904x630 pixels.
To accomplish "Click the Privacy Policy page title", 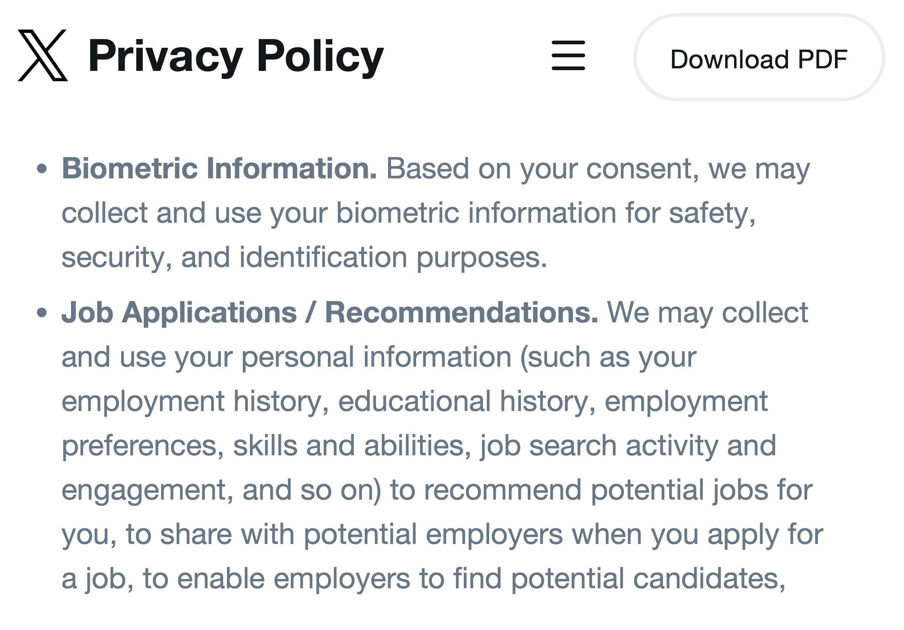I will 235,55.
